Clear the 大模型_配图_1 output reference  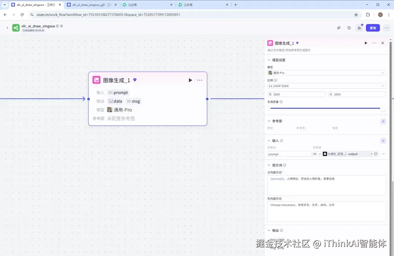click(371, 154)
